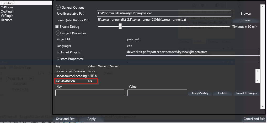Click the poco.net Project Id value
Viewport: 267px width, 123px height.
(x=133, y=39)
